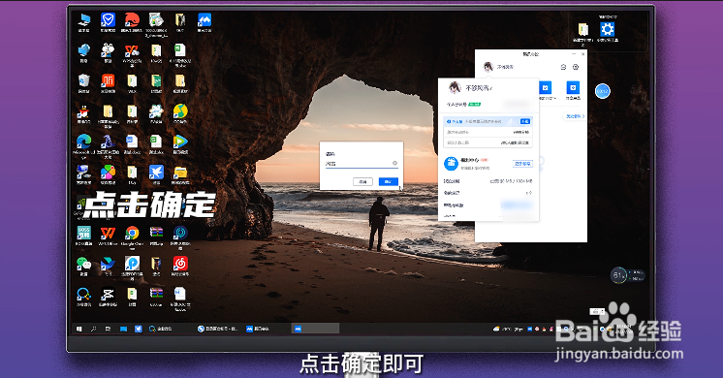The image size is (723, 378).
Task: Click the outlined button beside the gift center
Action: [x=522, y=163]
